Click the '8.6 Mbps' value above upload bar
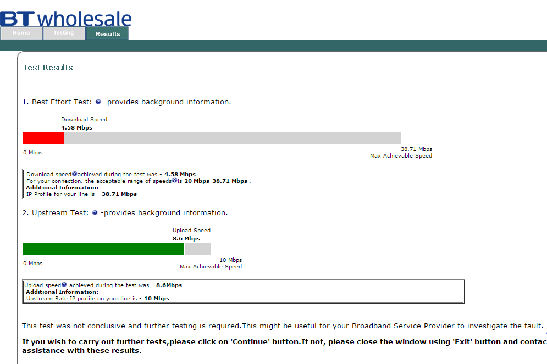This screenshot has width=547, height=364. pos(186,239)
